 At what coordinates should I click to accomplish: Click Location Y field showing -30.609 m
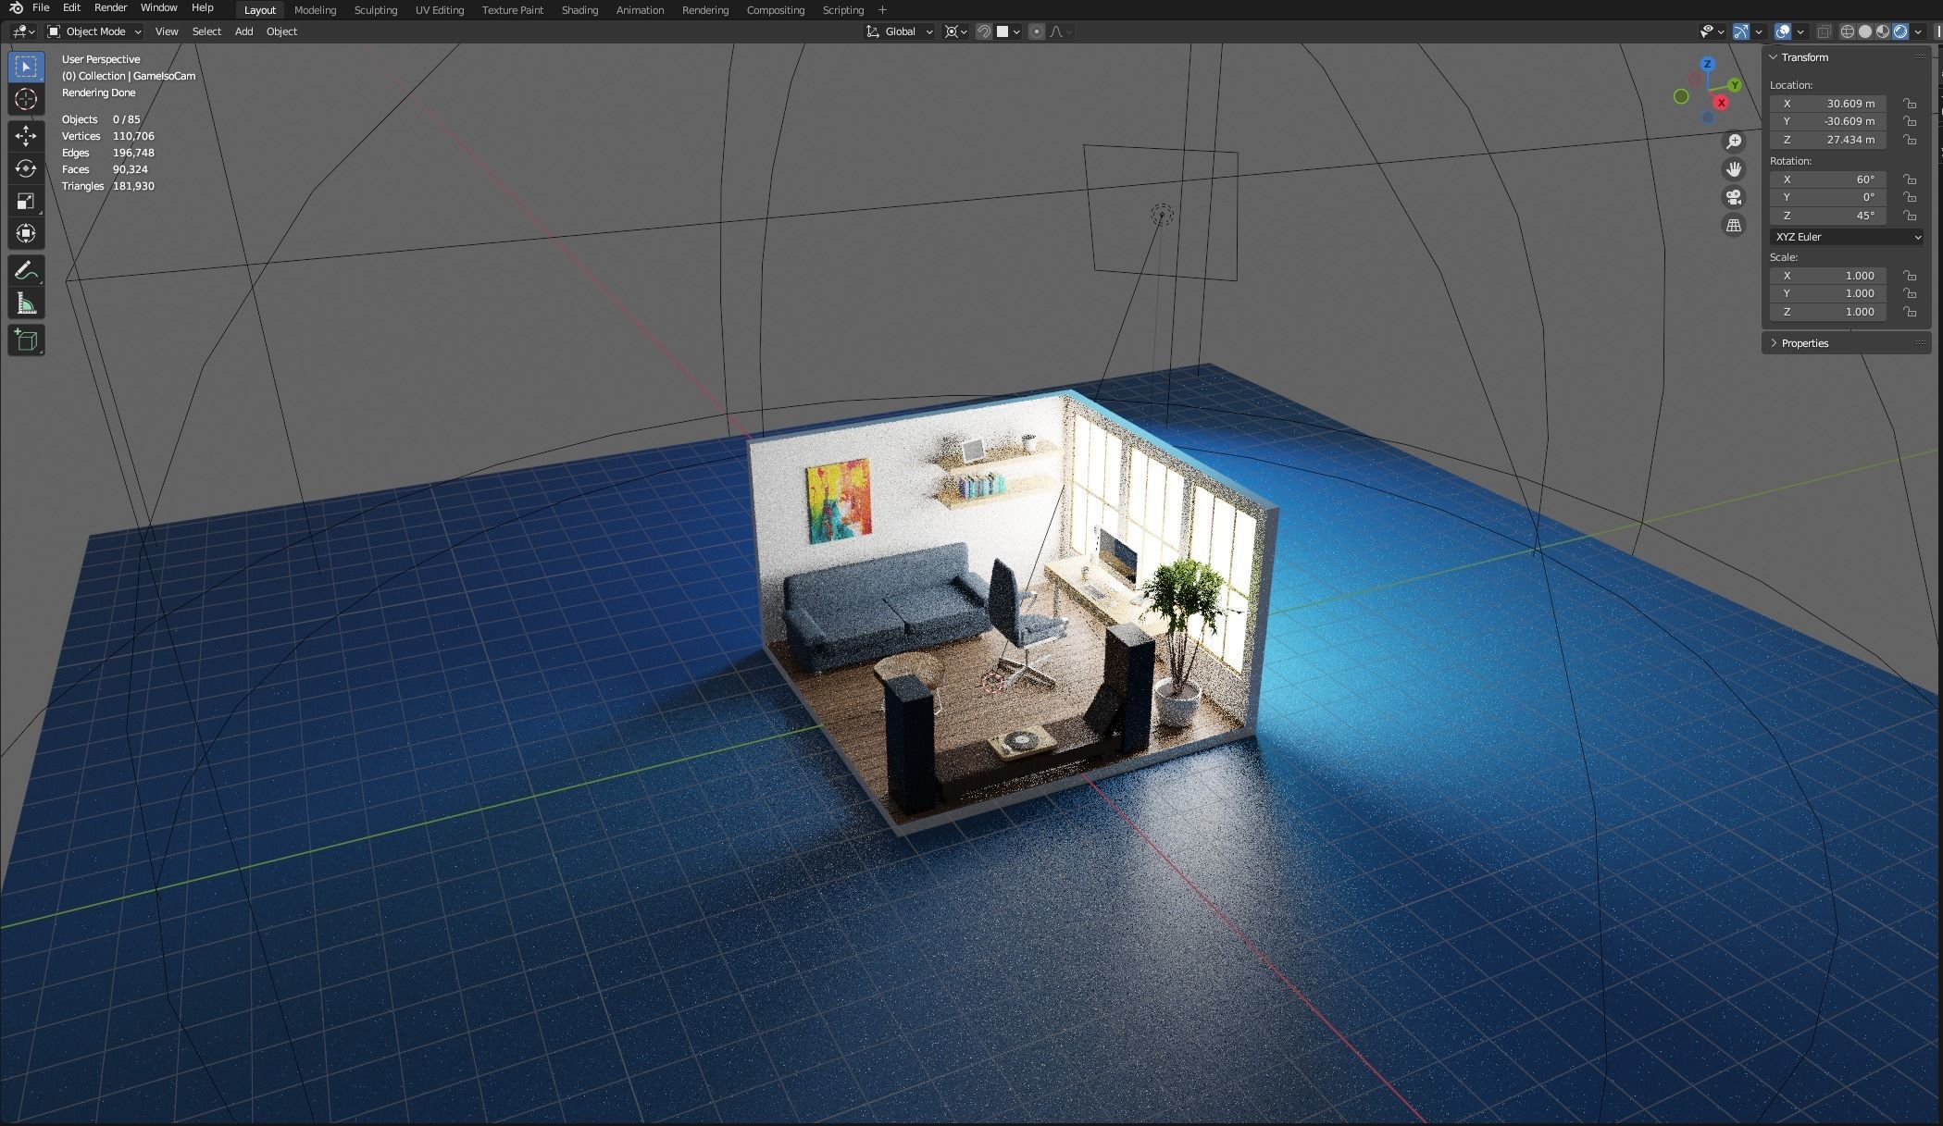pyautogui.click(x=1827, y=121)
